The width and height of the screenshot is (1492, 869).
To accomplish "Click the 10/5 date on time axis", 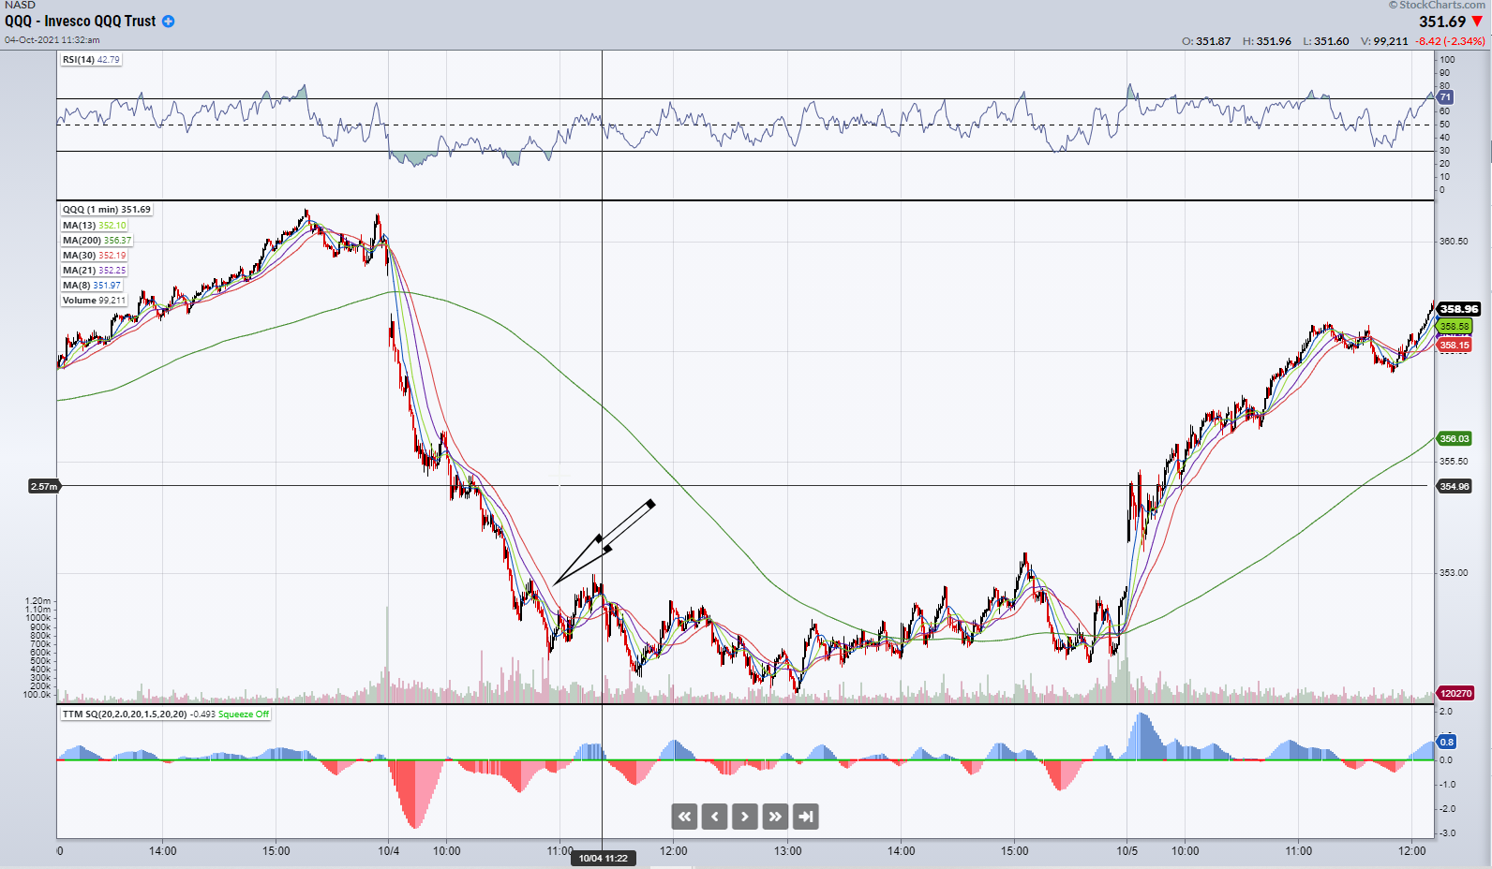I will coord(1127,851).
